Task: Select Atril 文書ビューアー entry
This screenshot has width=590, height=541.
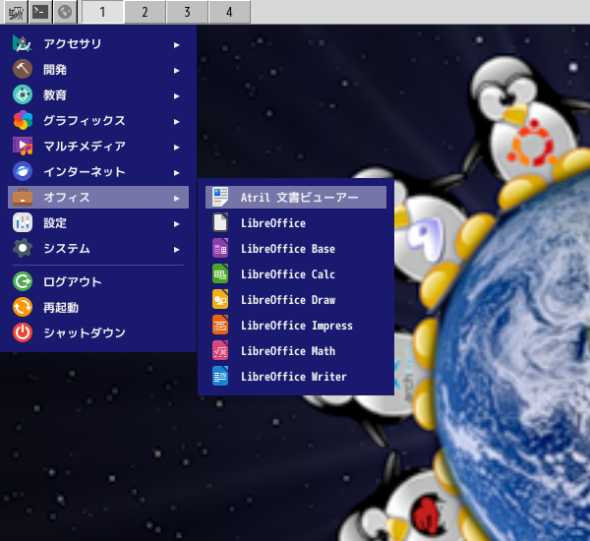Action: 296,198
